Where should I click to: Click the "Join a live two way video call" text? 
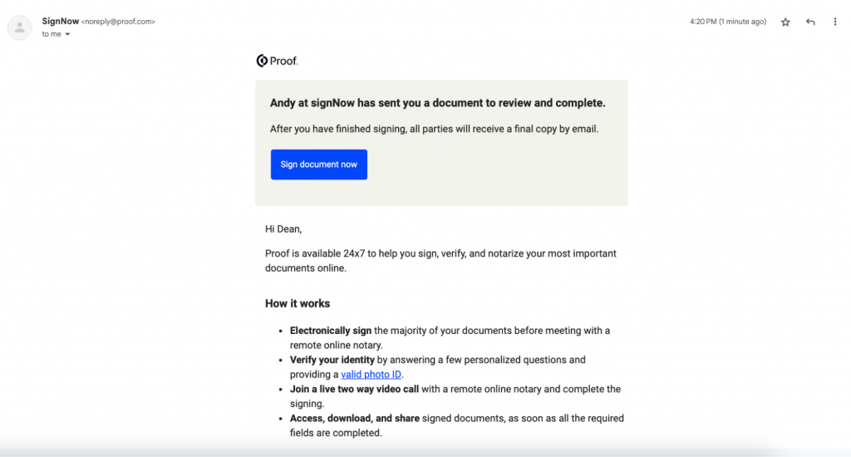click(x=355, y=389)
